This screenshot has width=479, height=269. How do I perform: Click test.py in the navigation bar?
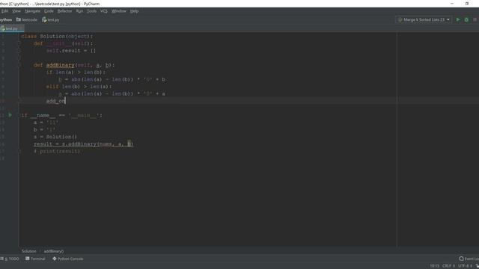51,19
